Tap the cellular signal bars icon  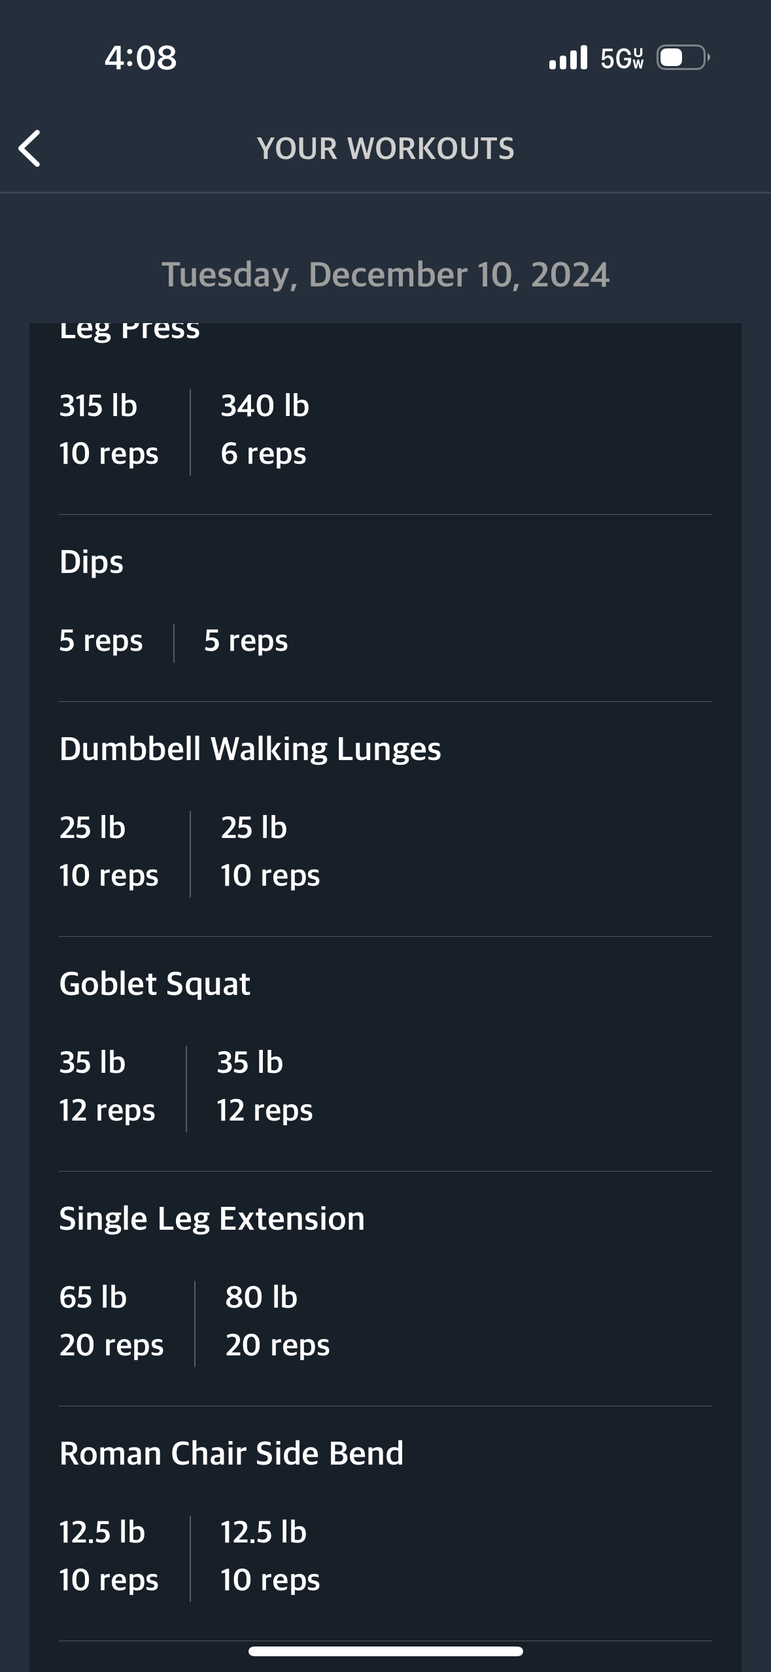[x=568, y=58]
